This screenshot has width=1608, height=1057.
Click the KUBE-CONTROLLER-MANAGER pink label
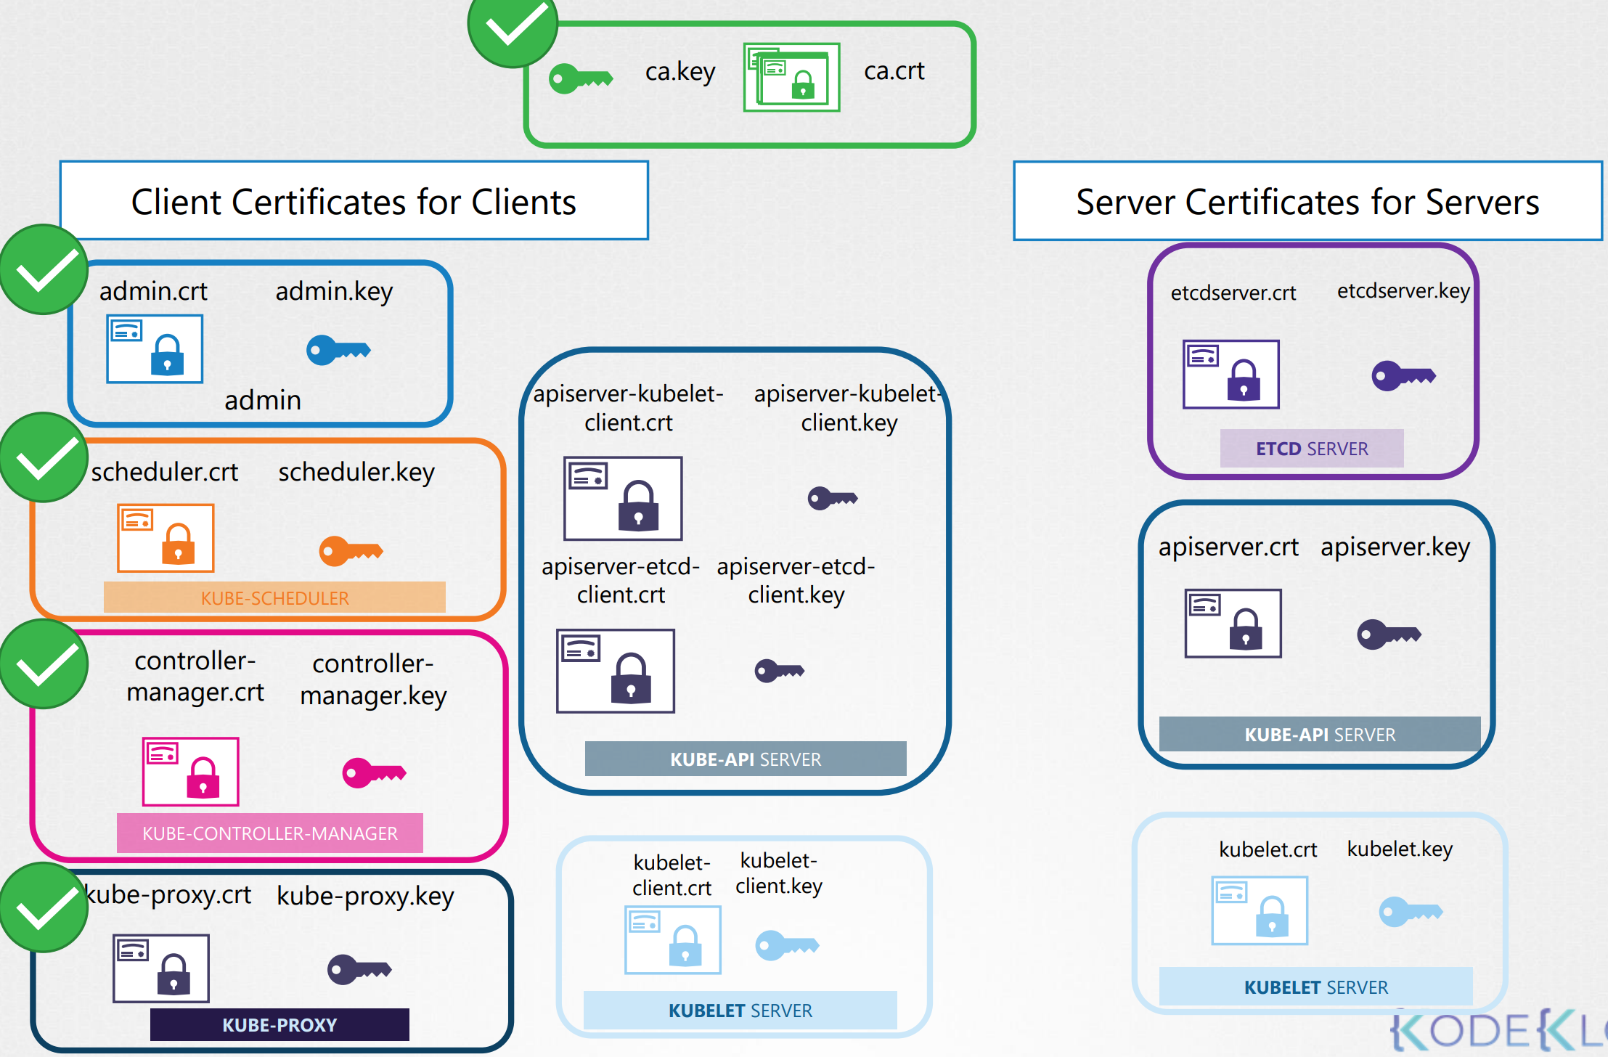click(x=270, y=833)
